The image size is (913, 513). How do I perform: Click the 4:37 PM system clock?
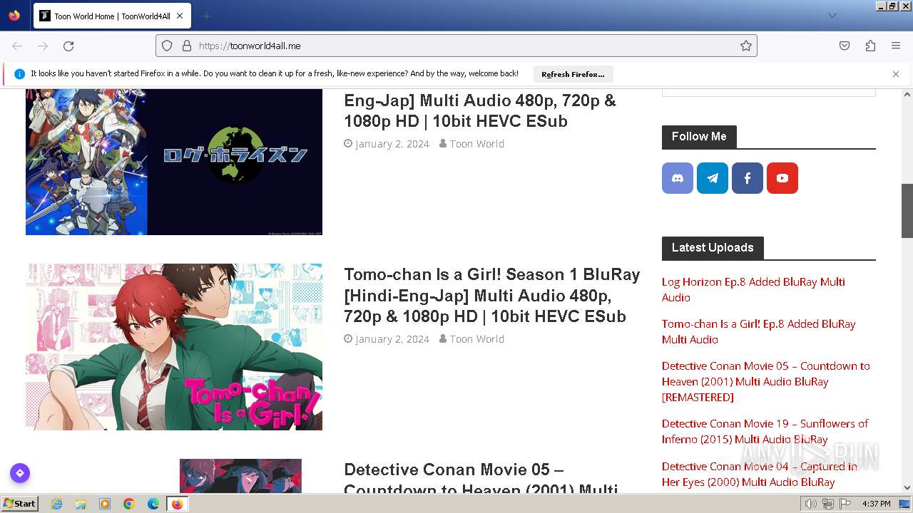[876, 504]
